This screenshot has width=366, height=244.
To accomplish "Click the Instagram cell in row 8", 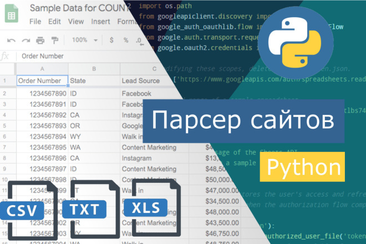I will pos(154,158).
